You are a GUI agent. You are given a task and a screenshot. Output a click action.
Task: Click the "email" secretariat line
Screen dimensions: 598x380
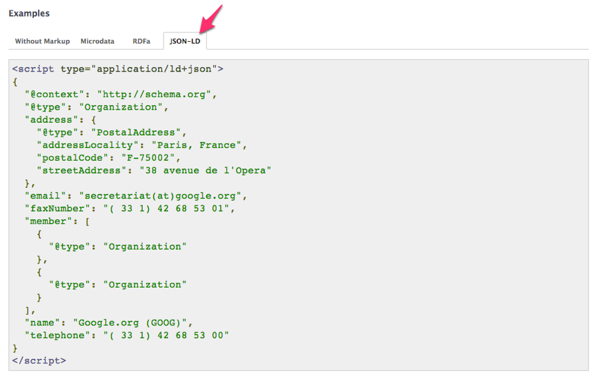[136, 196]
